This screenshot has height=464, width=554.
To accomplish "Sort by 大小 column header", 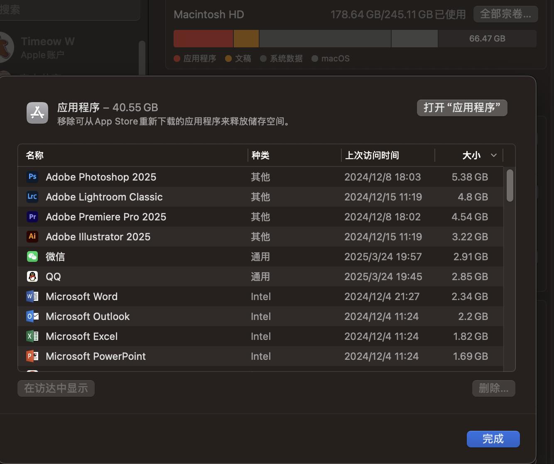I will tap(471, 155).
